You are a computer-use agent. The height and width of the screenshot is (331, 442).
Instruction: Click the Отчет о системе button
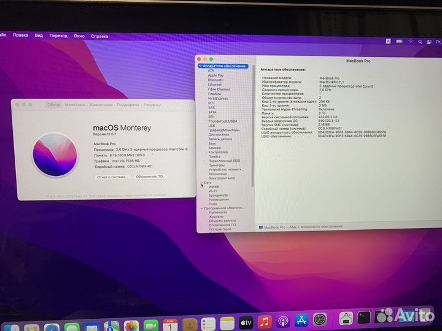[113, 177]
